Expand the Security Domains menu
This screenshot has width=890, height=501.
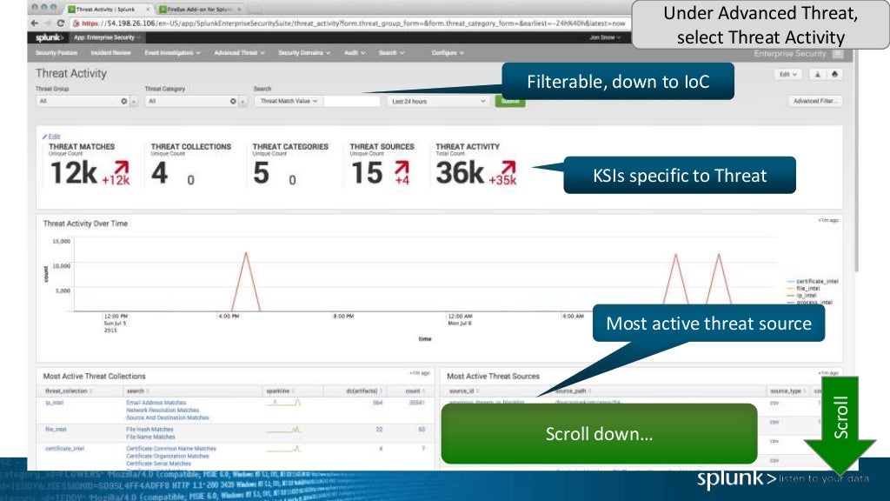pyautogui.click(x=304, y=53)
